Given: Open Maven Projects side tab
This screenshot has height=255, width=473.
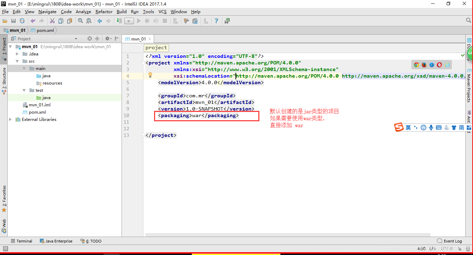Looking at the screenshot, I should pos(469,85).
